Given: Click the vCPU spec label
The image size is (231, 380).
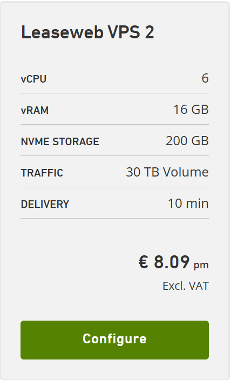Looking at the screenshot, I should click(33, 79).
